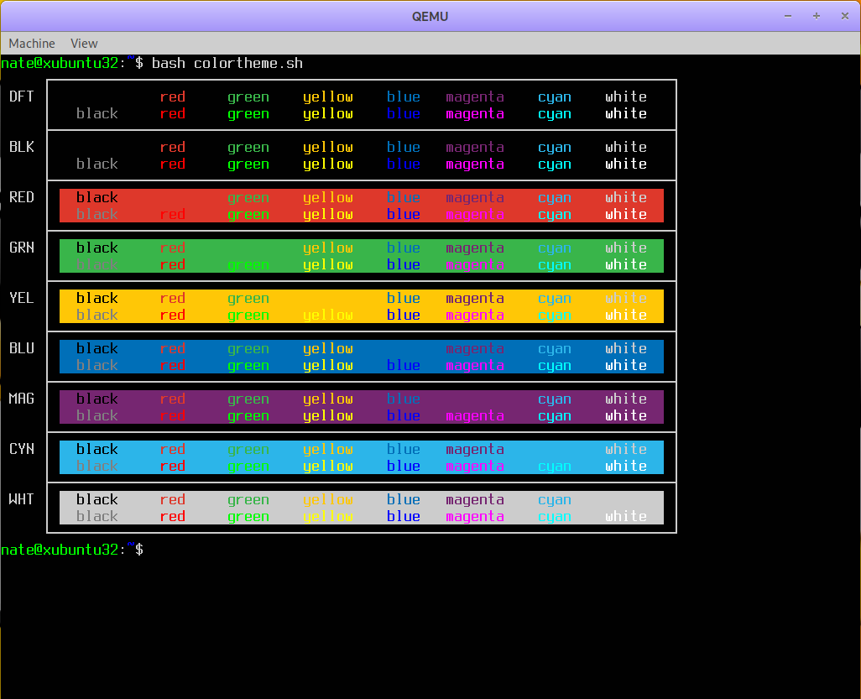Click the red background color band
Viewport: 861px width, 699px height.
[x=361, y=206]
